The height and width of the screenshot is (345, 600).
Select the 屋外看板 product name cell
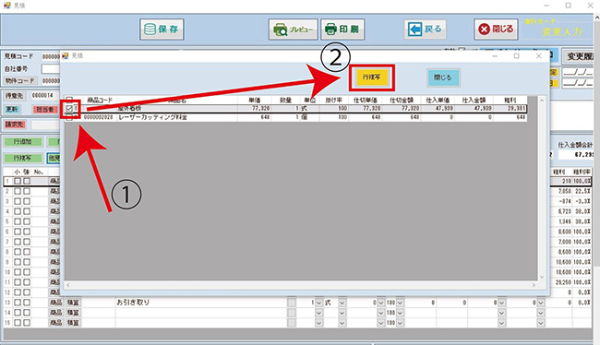click(177, 109)
